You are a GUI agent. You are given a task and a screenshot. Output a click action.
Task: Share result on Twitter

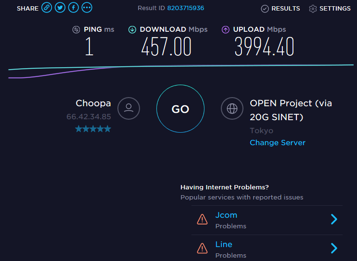click(60, 8)
